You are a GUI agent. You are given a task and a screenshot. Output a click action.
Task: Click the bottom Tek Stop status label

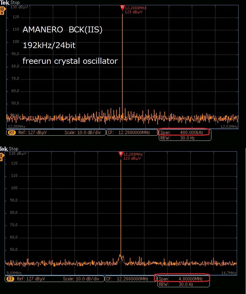[x=9, y=149]
